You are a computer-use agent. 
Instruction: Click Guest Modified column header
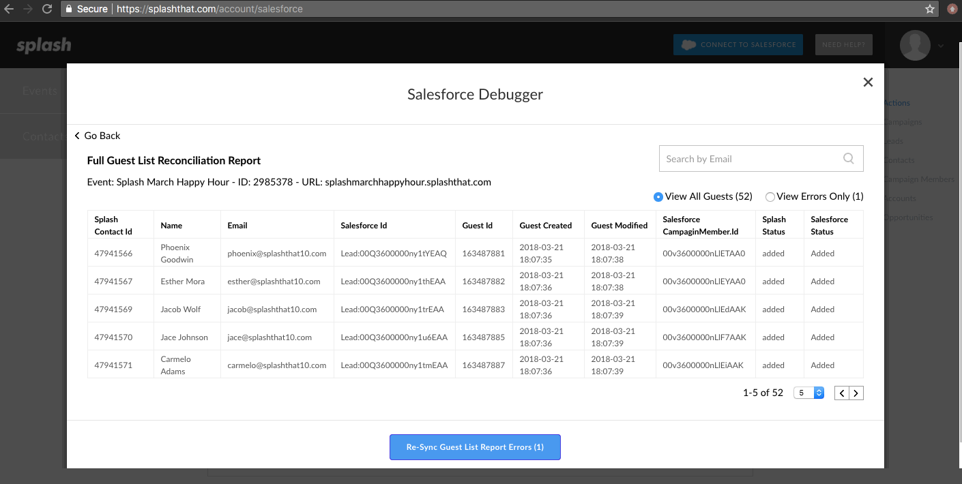point(619,225)
